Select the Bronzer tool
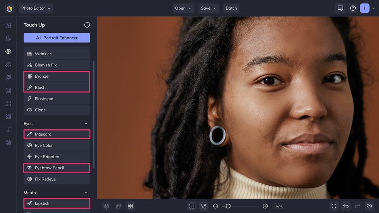The width and height of the screenshot is (379, 213). coord(57,76)
